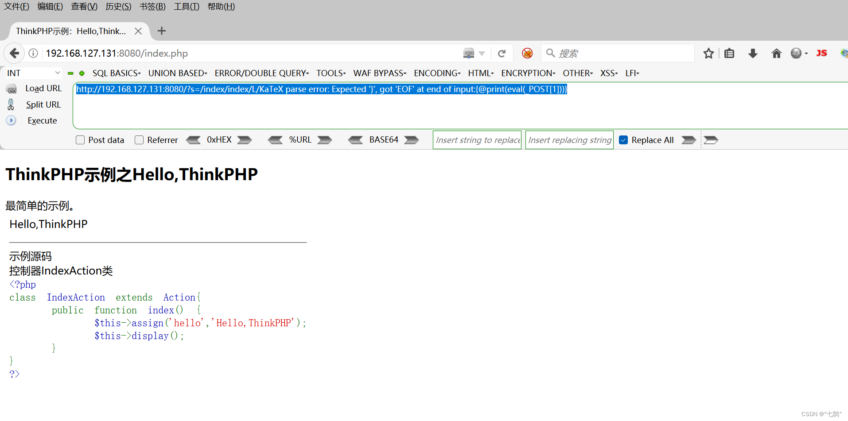Click the red JS toolbar icon
The image size is (848, 421).
[x=822, y=53]
